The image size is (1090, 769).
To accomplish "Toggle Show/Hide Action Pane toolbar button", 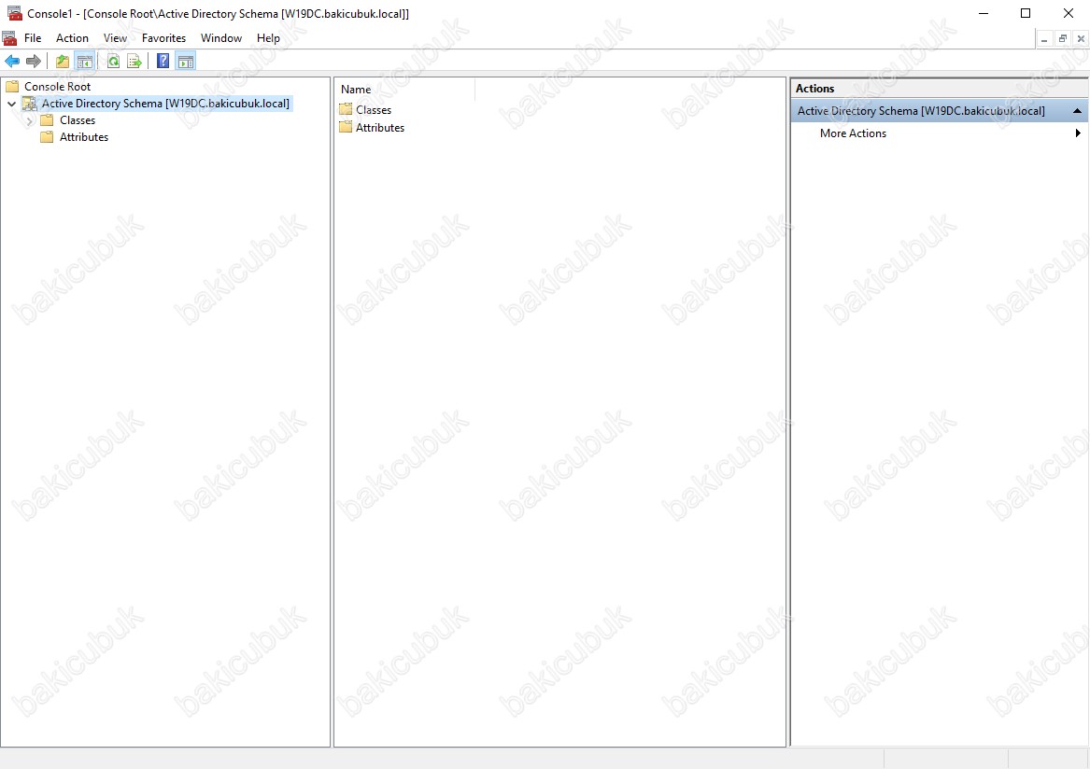I will click(186, 62).
